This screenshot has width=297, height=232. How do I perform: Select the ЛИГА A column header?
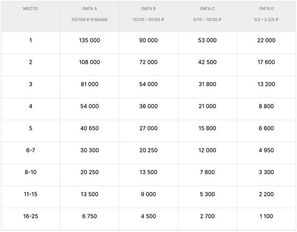90,8
